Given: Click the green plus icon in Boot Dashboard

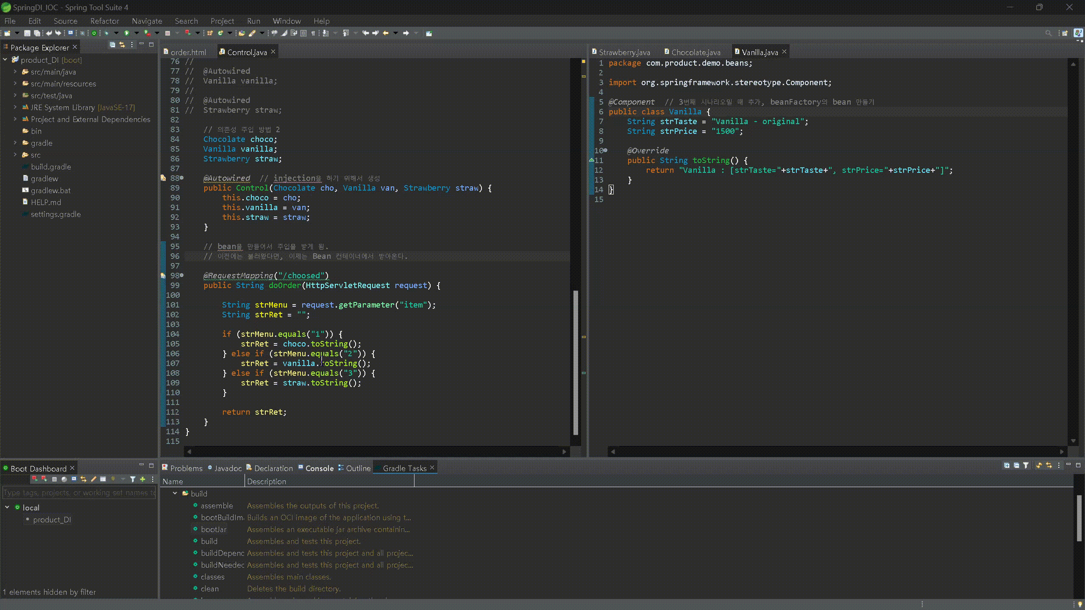Looking at the screenshot, I should point(142,479).
